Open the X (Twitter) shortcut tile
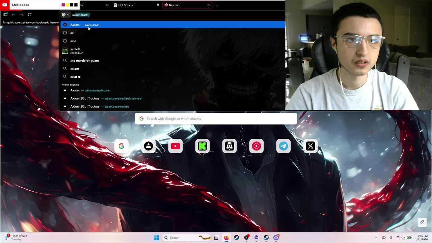 click(x=310, y=146)
